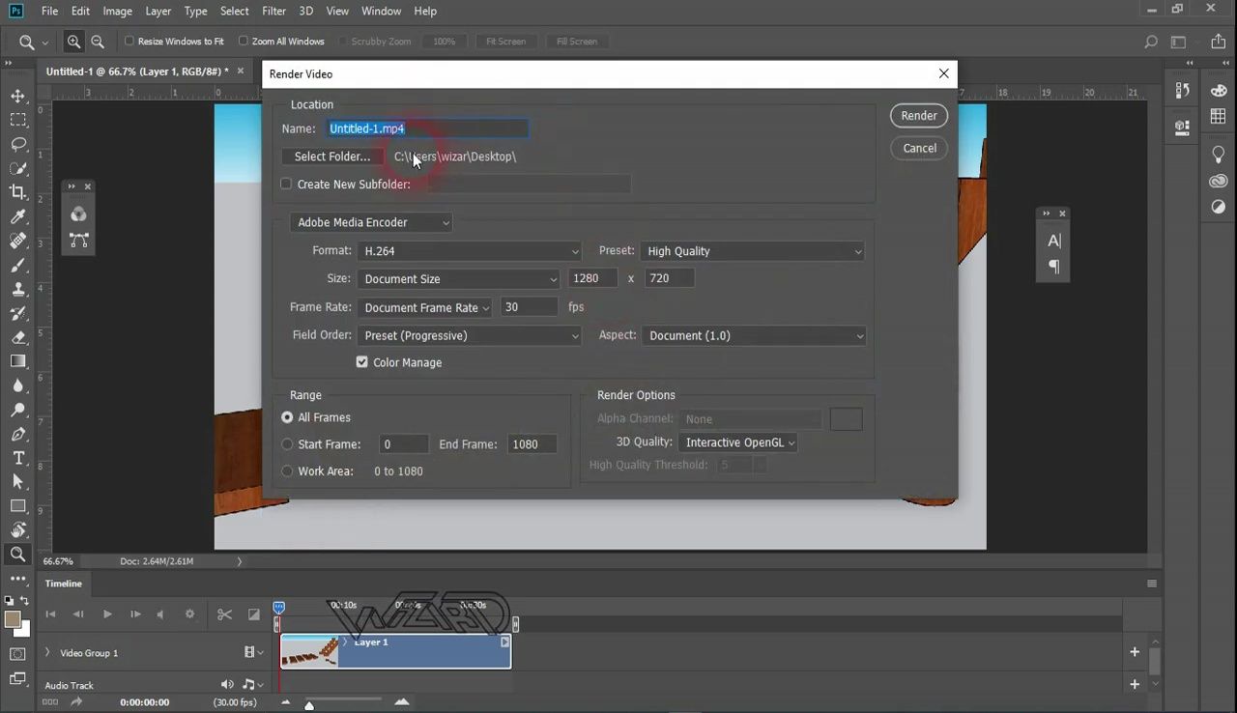Select the Work Area radio button
Image resolution: width=1237 pixels, height=713 pixels.
pyautogui.click(x=287, y=471)
